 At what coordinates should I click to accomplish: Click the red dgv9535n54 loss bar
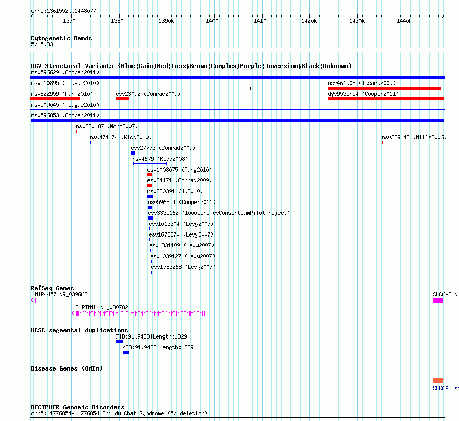coord(386,99)
